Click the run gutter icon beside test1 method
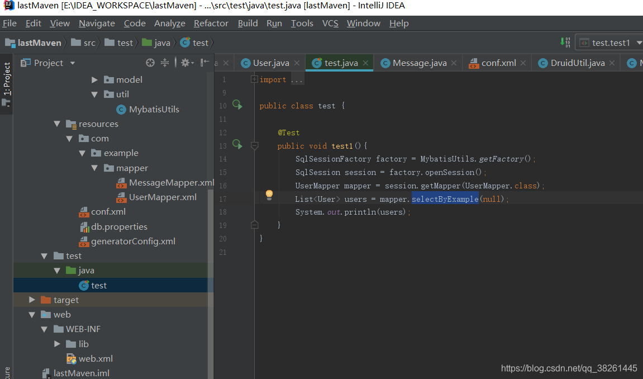643x379 pixels. click(x=237, y=144)
